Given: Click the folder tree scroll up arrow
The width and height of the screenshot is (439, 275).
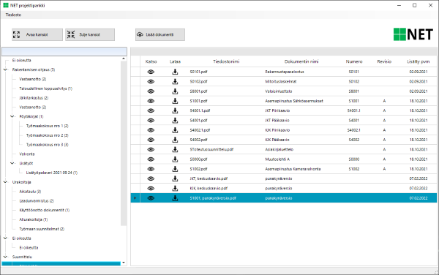Looking at the screenshot, I should 124,59.
